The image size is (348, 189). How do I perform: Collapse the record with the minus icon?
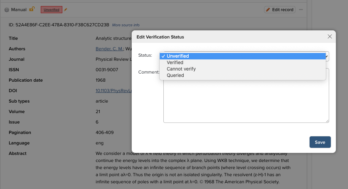(x=301, y=9)
